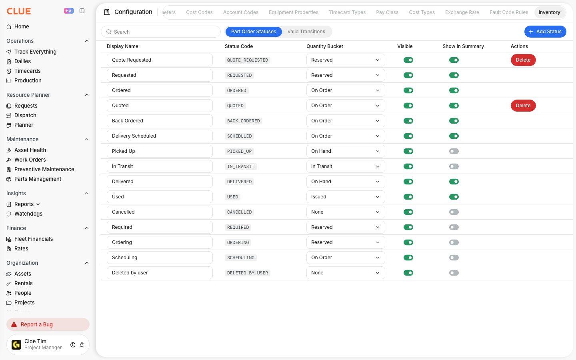Click the Add Status button
Image resolution: width=576 pixels, height=360 pixels.
[545, 32]
